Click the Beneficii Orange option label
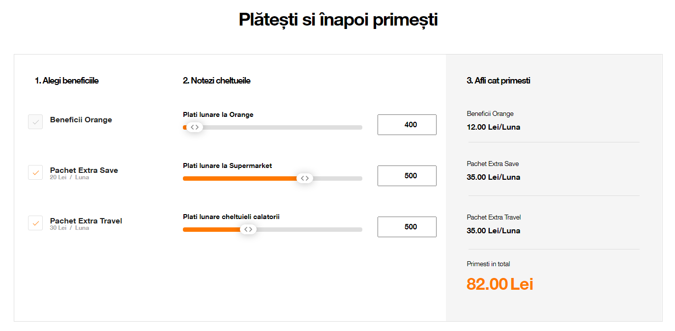 81,120
